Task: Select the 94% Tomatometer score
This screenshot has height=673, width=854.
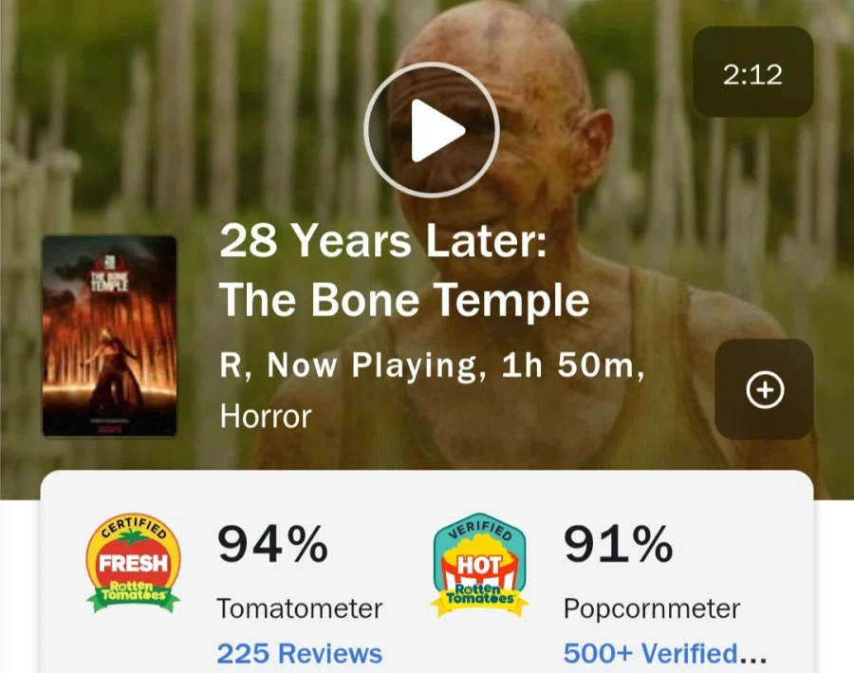Action: click(273, 544)
